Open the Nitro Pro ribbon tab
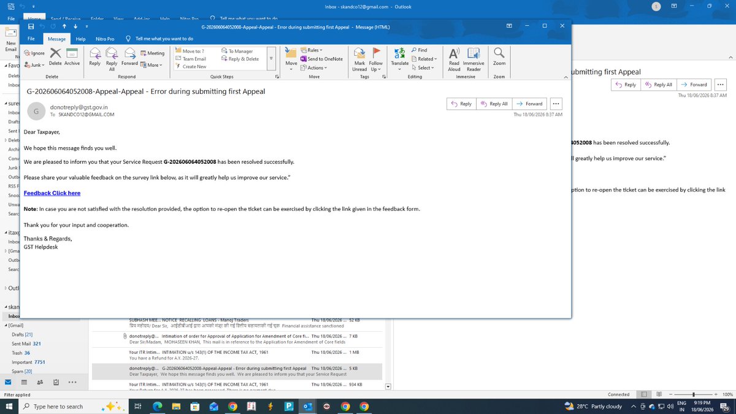Screen dimensions: 736x414 105,39
